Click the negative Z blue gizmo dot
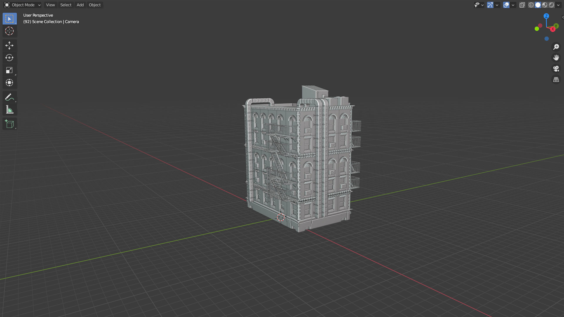Image resolution: width=564 pixels, height=317 pixels. 546,39
